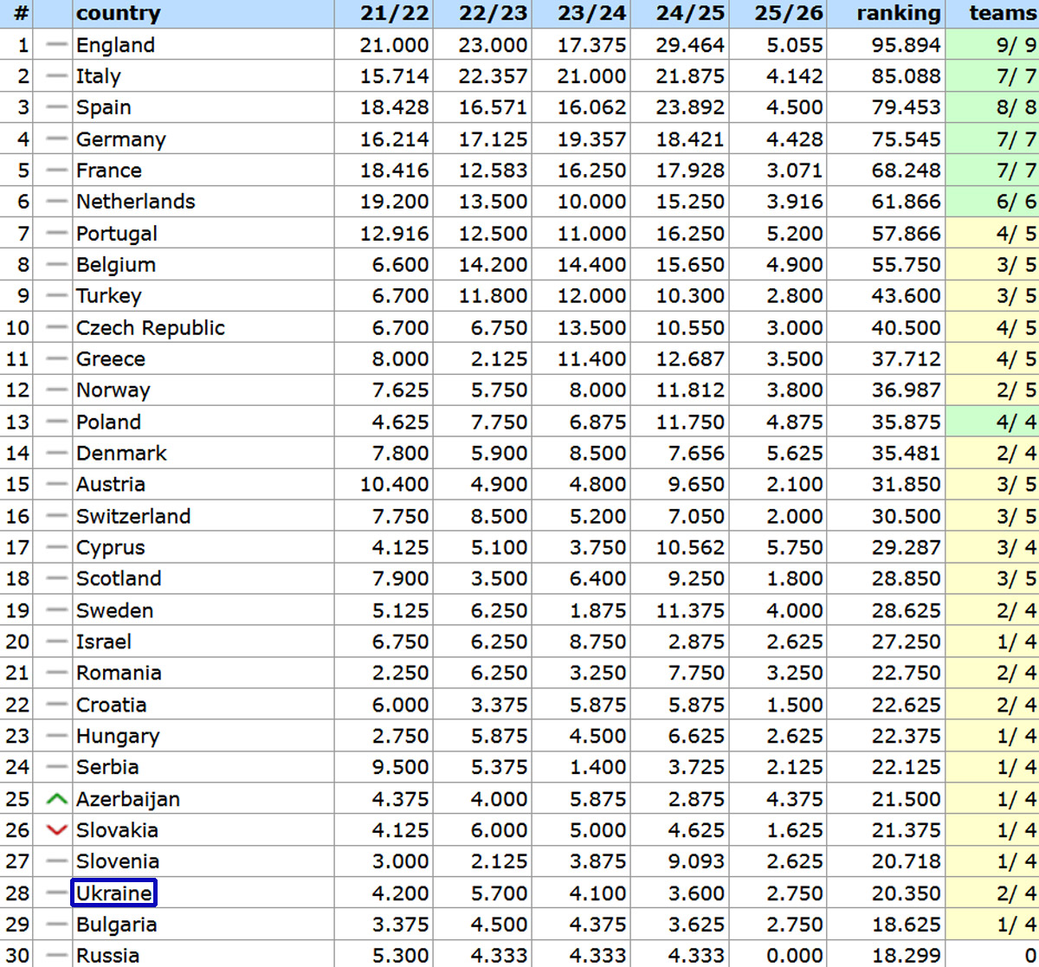Open the Ukraine country link
This screenshot has height=967, width=1039.
(x=113, y=893)
